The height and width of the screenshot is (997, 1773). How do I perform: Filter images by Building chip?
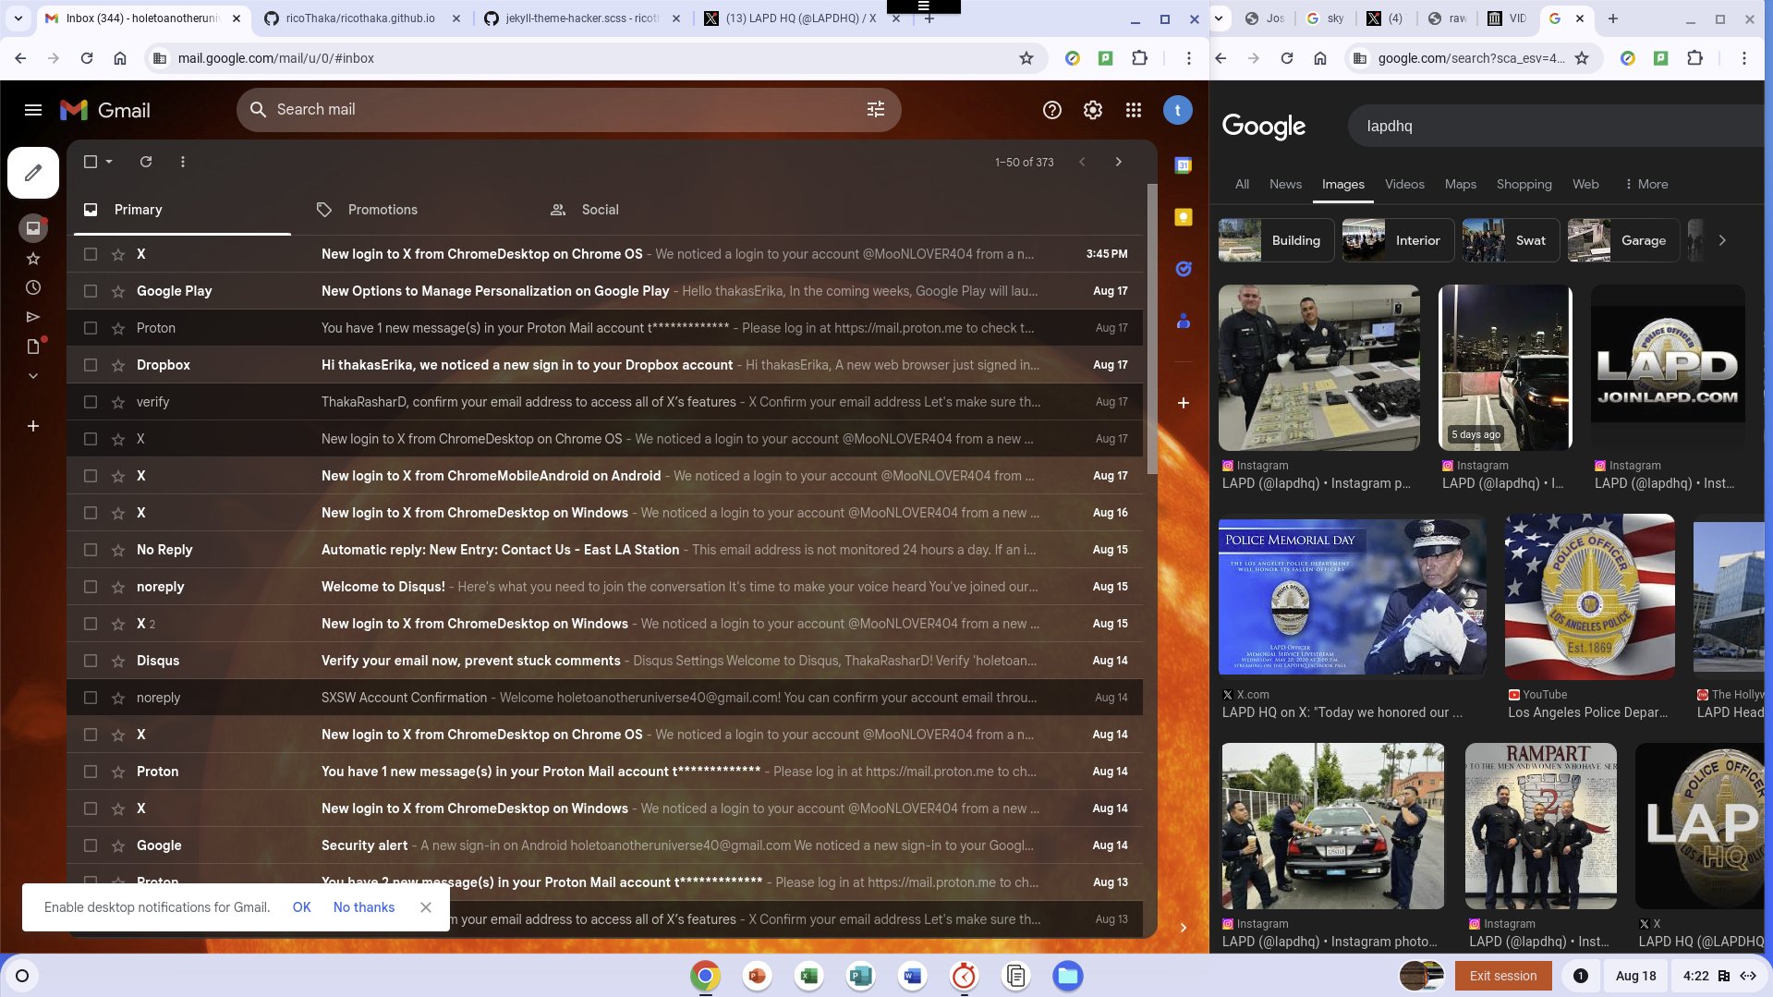pyautogui.click(x=1276, y=240)
